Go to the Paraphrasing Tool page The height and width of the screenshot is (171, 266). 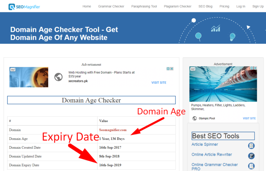coord(144,6)
